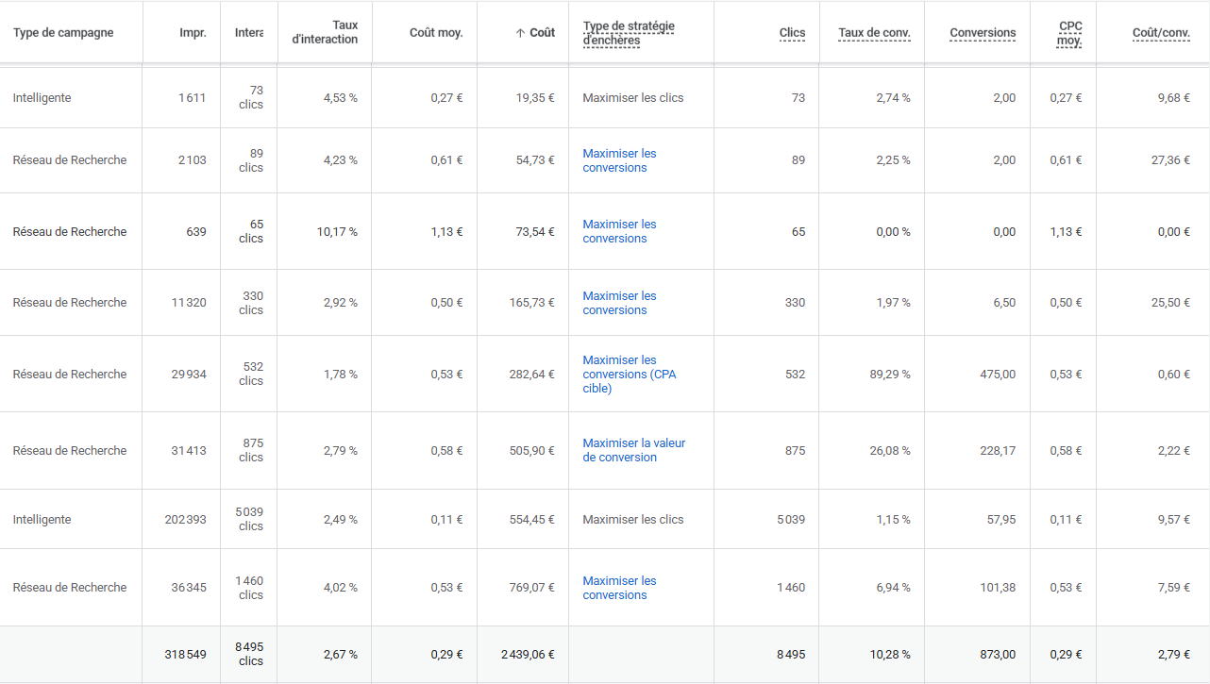Click the last row's Maximiser les conversions link
The width and height of the screenshot is (1210, 684).
619,587
